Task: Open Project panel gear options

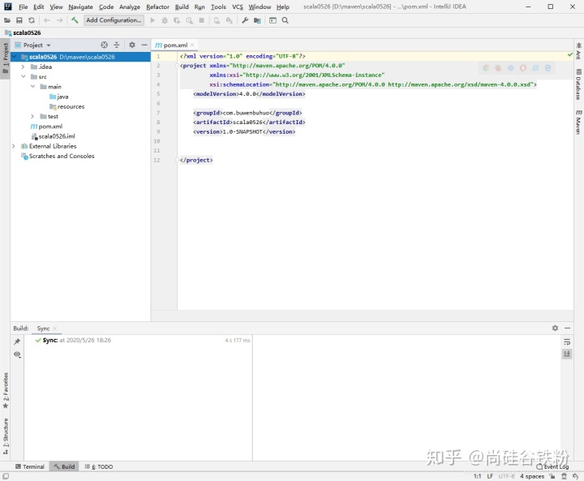Action: click(x=132, y=45)
